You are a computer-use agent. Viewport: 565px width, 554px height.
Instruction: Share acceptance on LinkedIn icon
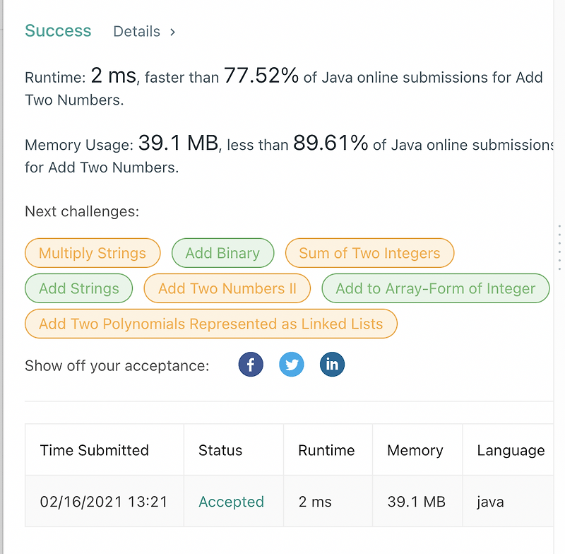pos(333,365)
